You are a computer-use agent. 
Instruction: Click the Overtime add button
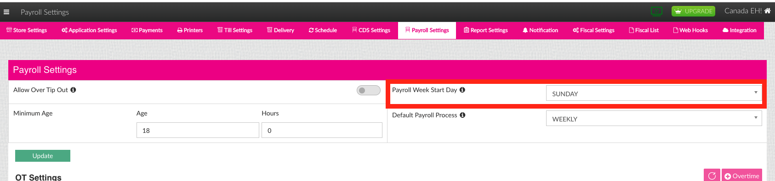click(x=742, y=176)
